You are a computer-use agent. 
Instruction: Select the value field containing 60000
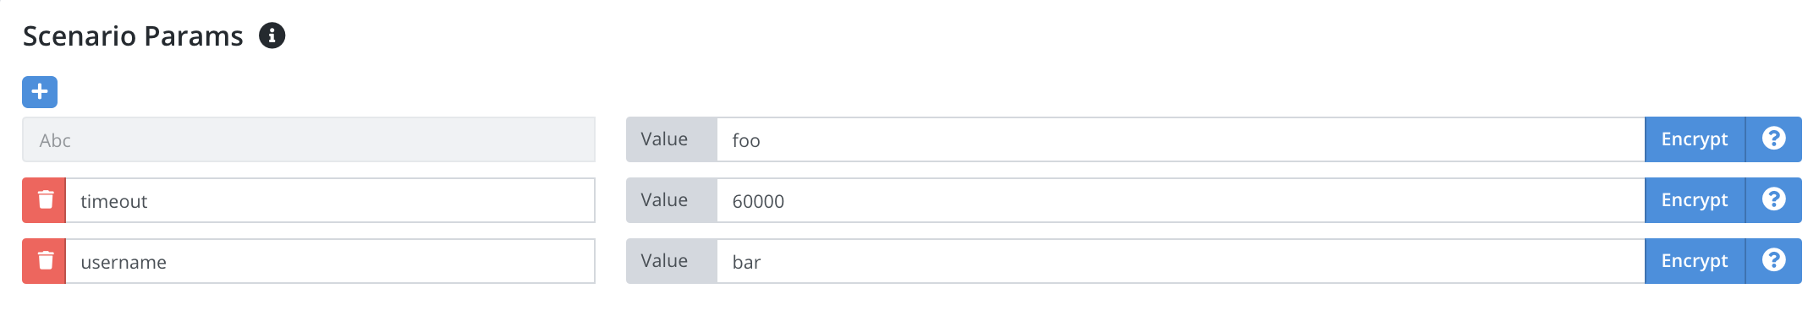pyautogui.click(x=1180, y=200)
